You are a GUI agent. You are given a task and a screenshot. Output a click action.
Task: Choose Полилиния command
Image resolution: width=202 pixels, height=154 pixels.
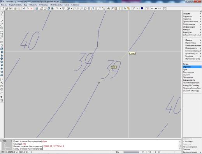click(x=188, y=78)
